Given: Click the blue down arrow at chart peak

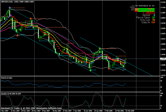Looking at the screenshot, I should point(10,7).
